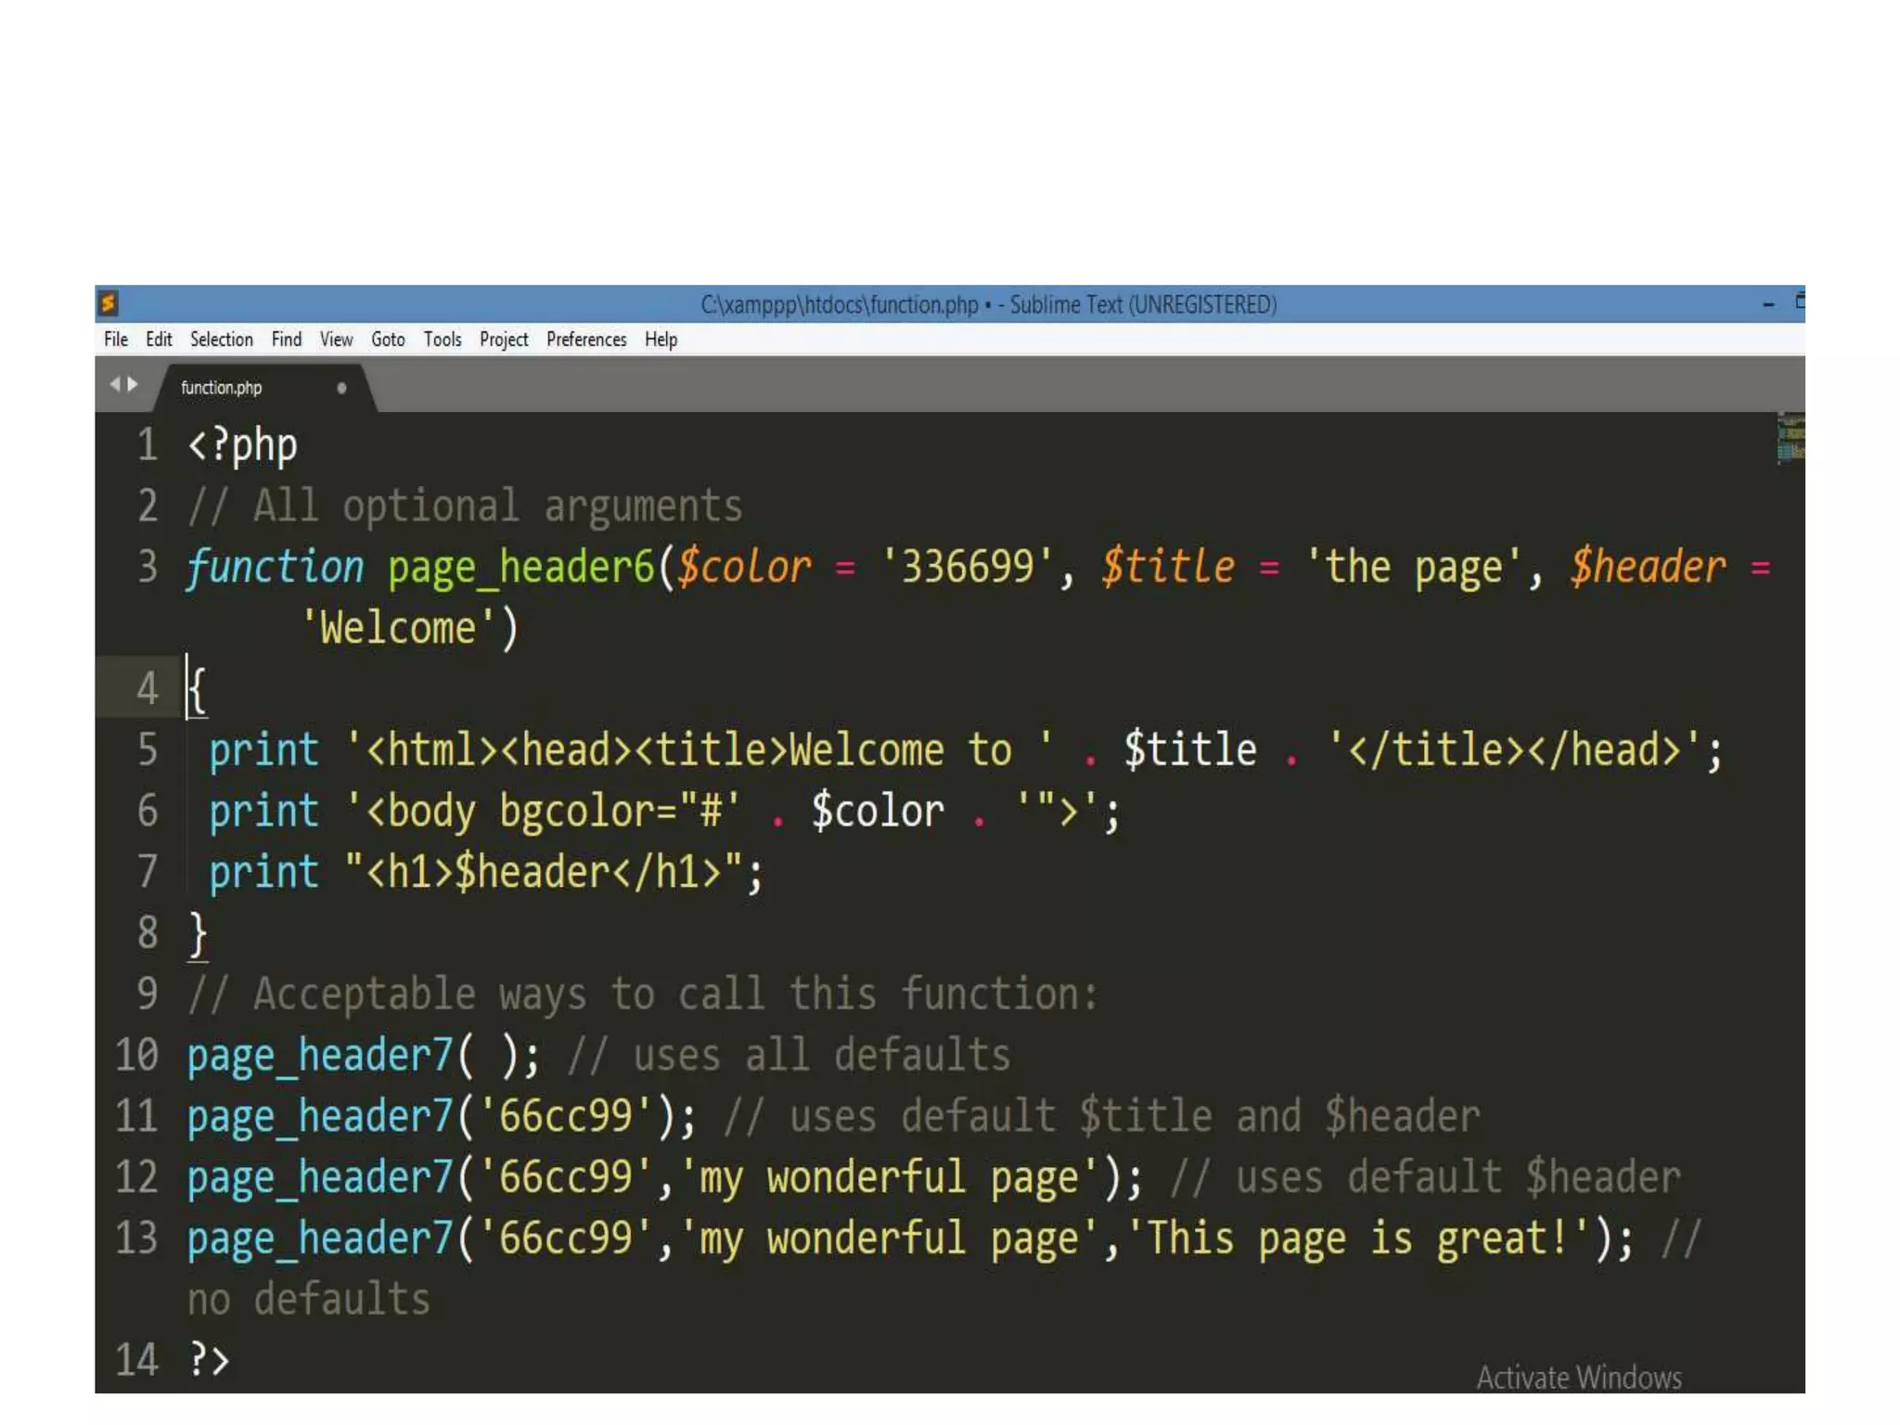Click the next tab arrow
Screen dimensions: 1900x1425
coord(133,384)
